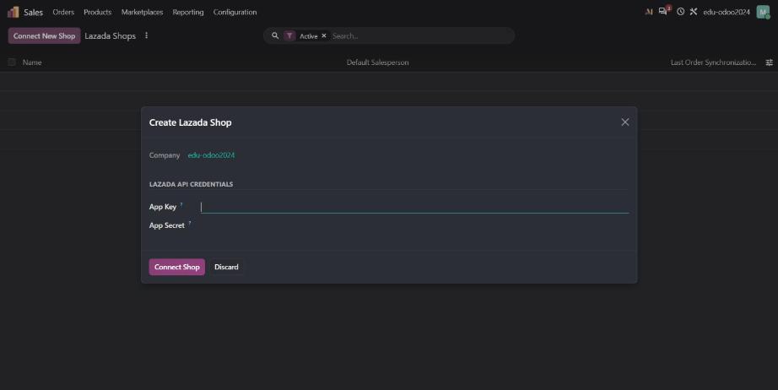Click the Connect Shop button
The width and height of the screenshot is (778, 390).
pyautogui.click(x=176, y=267)
